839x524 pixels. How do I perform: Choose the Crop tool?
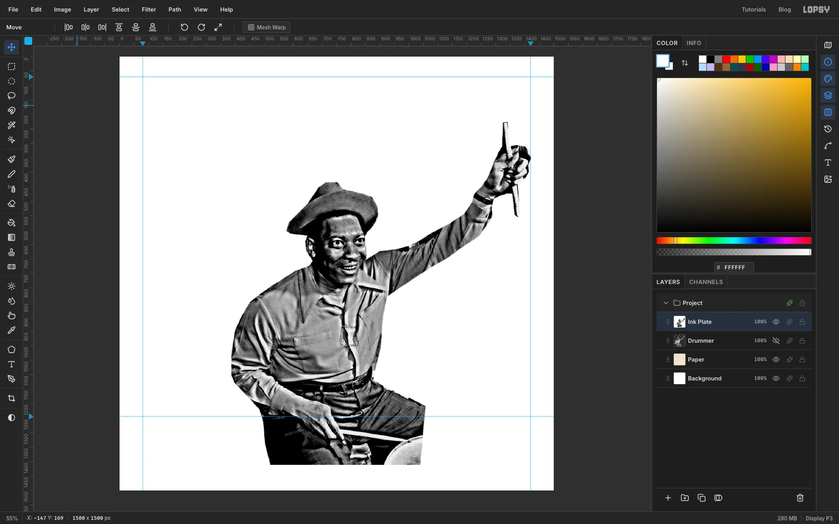tap(12, 398)
